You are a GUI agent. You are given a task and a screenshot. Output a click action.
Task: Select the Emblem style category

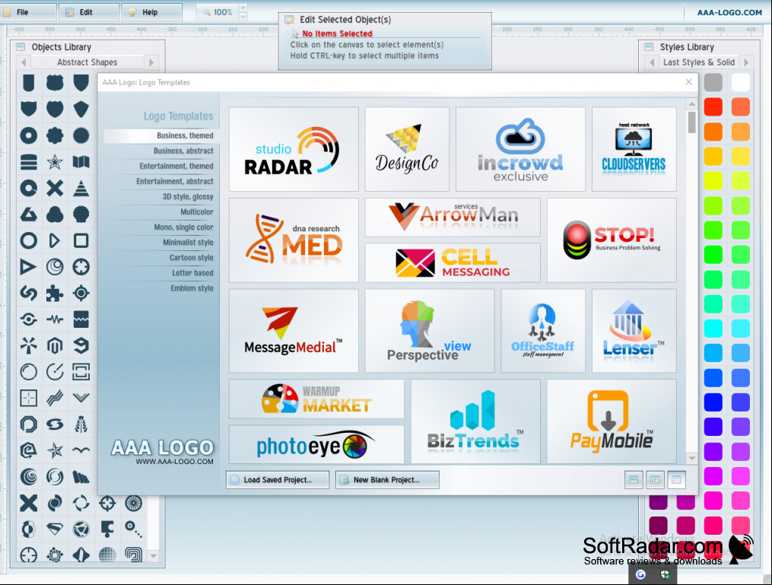pyautogui.click(x=161, y=288)
